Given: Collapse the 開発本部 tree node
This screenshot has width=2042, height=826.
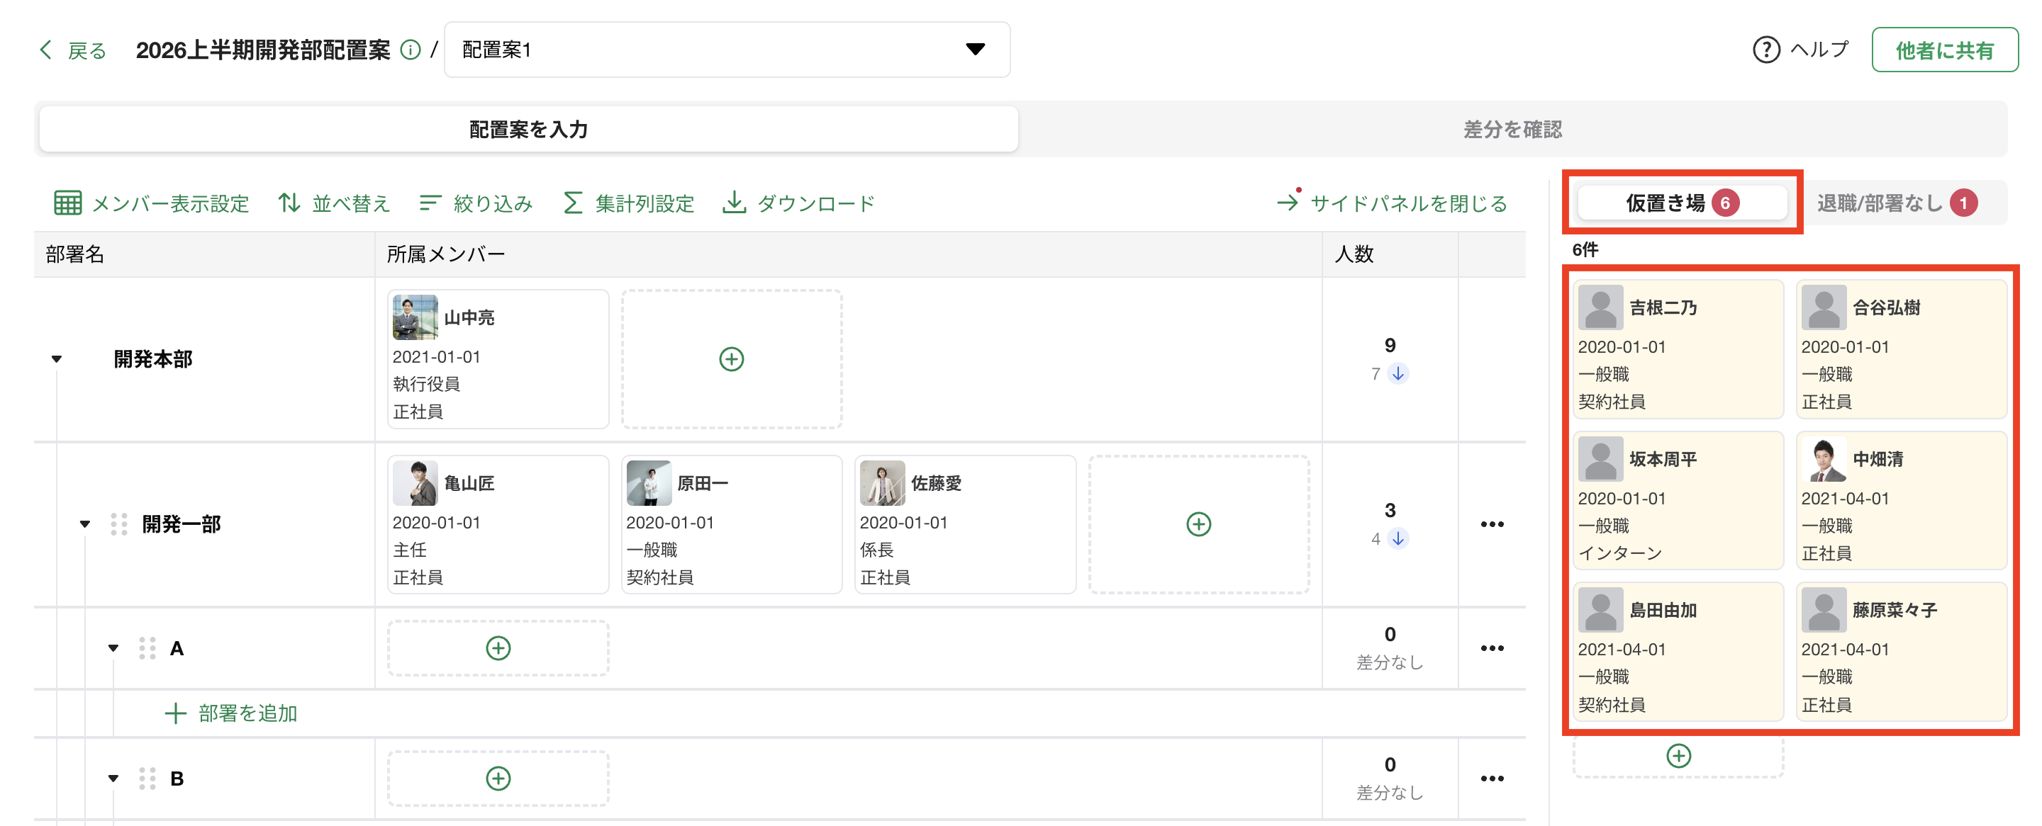Looking at the screenshot, I should [56, 358].
